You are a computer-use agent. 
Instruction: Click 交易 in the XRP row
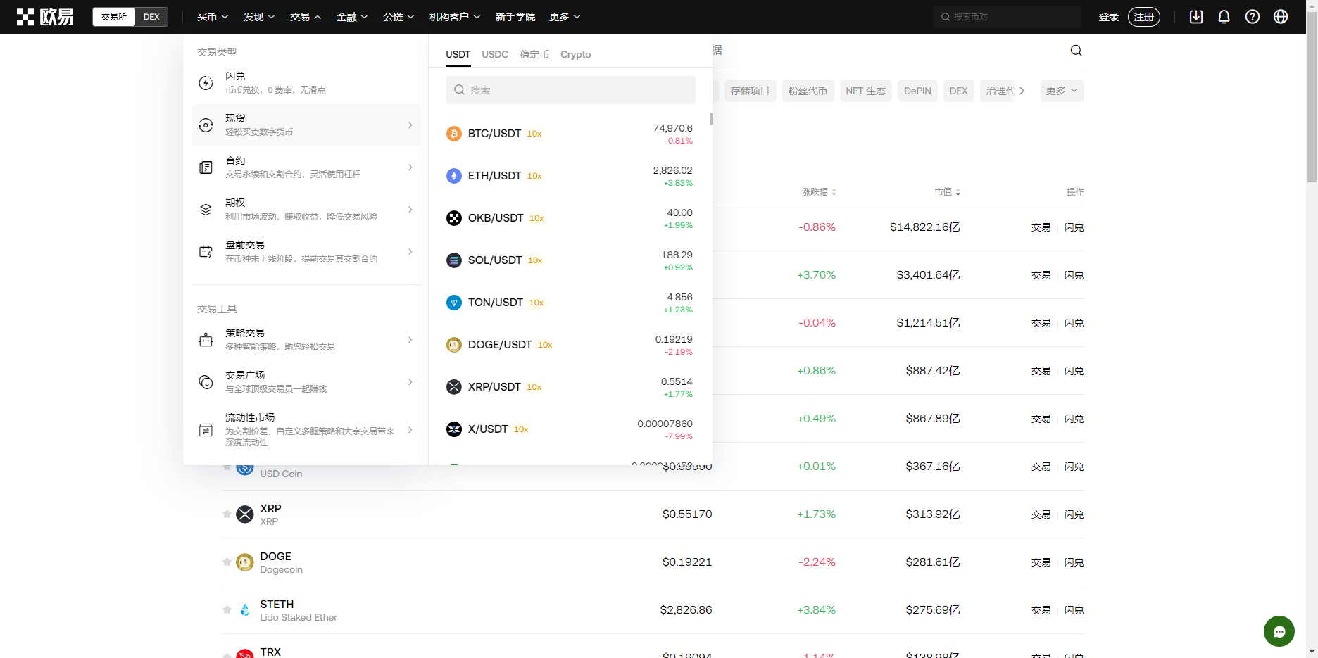click(x=1041, y=514)
